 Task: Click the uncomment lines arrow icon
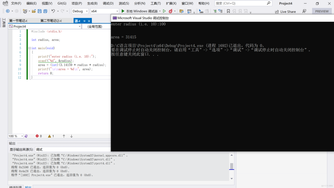[221, 11]
